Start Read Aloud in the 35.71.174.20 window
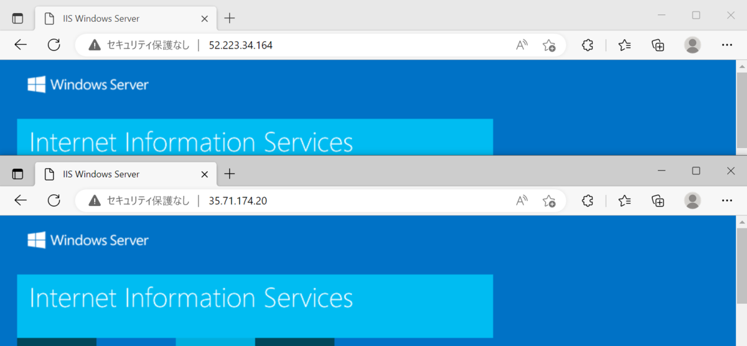The image size is (747, 346). click(x=522, y=200)
